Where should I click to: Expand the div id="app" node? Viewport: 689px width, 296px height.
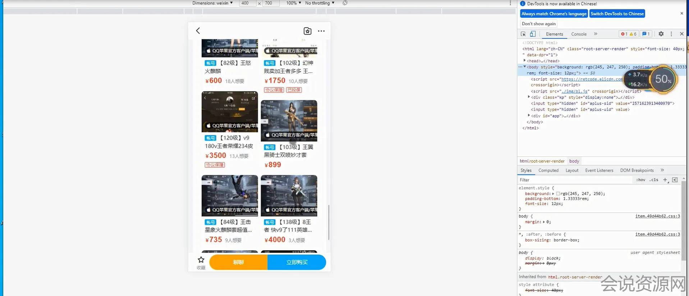(529, 115)
